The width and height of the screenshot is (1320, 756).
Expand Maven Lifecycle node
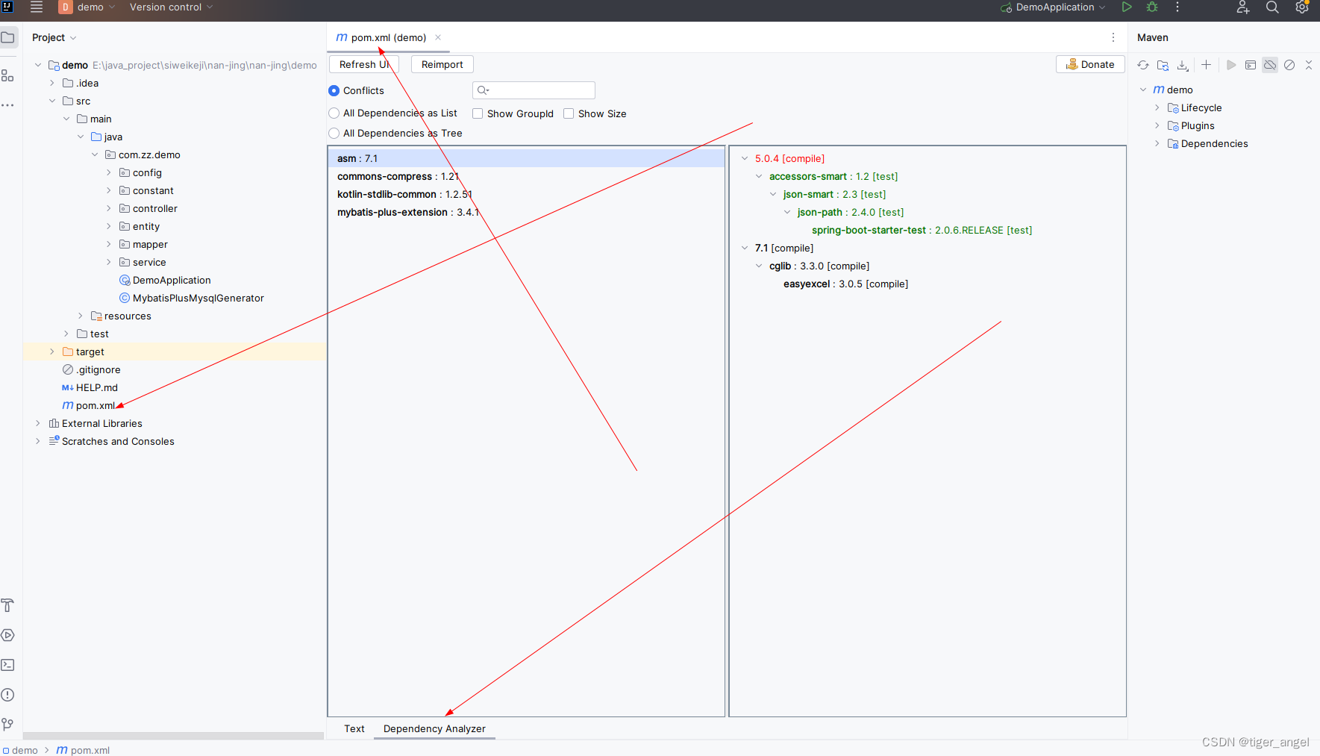click(x=1157, y=107)
